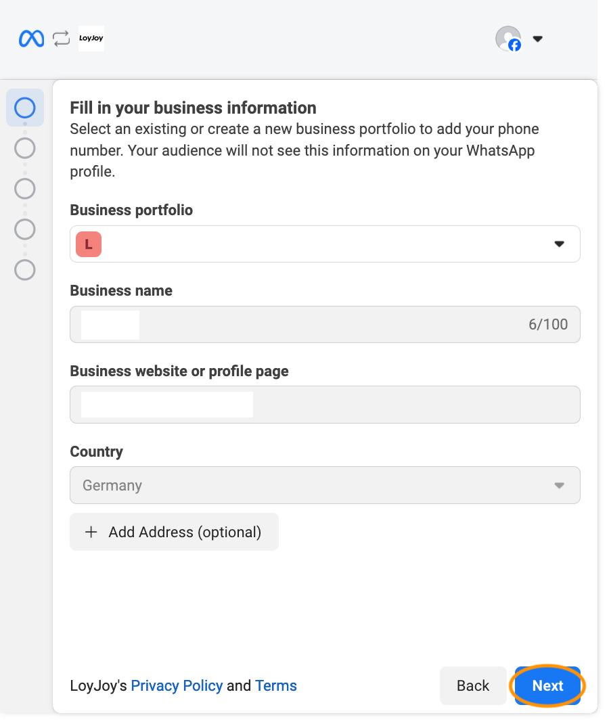Click the Facebook badge on the avatar

[x=514, y=47]
